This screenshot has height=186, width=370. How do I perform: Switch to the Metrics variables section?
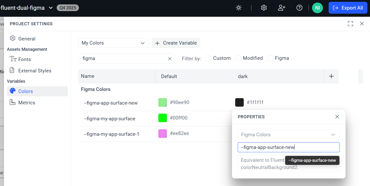tap(27, 103)
